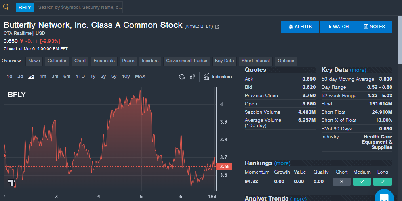
Task: Set chart range to 2y
Action: (103, 76)
